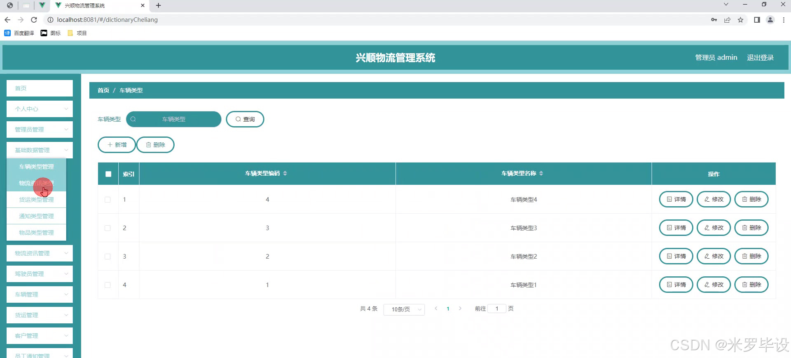
Task: Click the 首页 breadcrumb link
Action: pyautogui.click(x=103, y=90)
